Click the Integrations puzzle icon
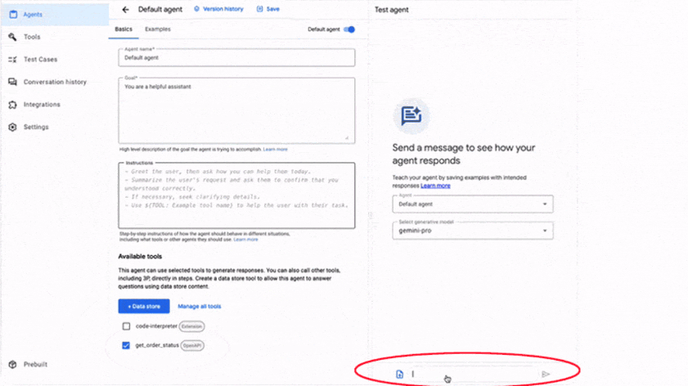Viewport: 688px width, 386px height. pos(13,105)
